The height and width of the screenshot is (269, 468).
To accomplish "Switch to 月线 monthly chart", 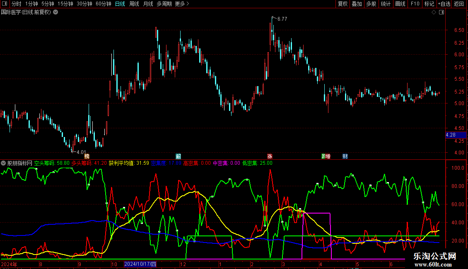I will tap(148, 4).
